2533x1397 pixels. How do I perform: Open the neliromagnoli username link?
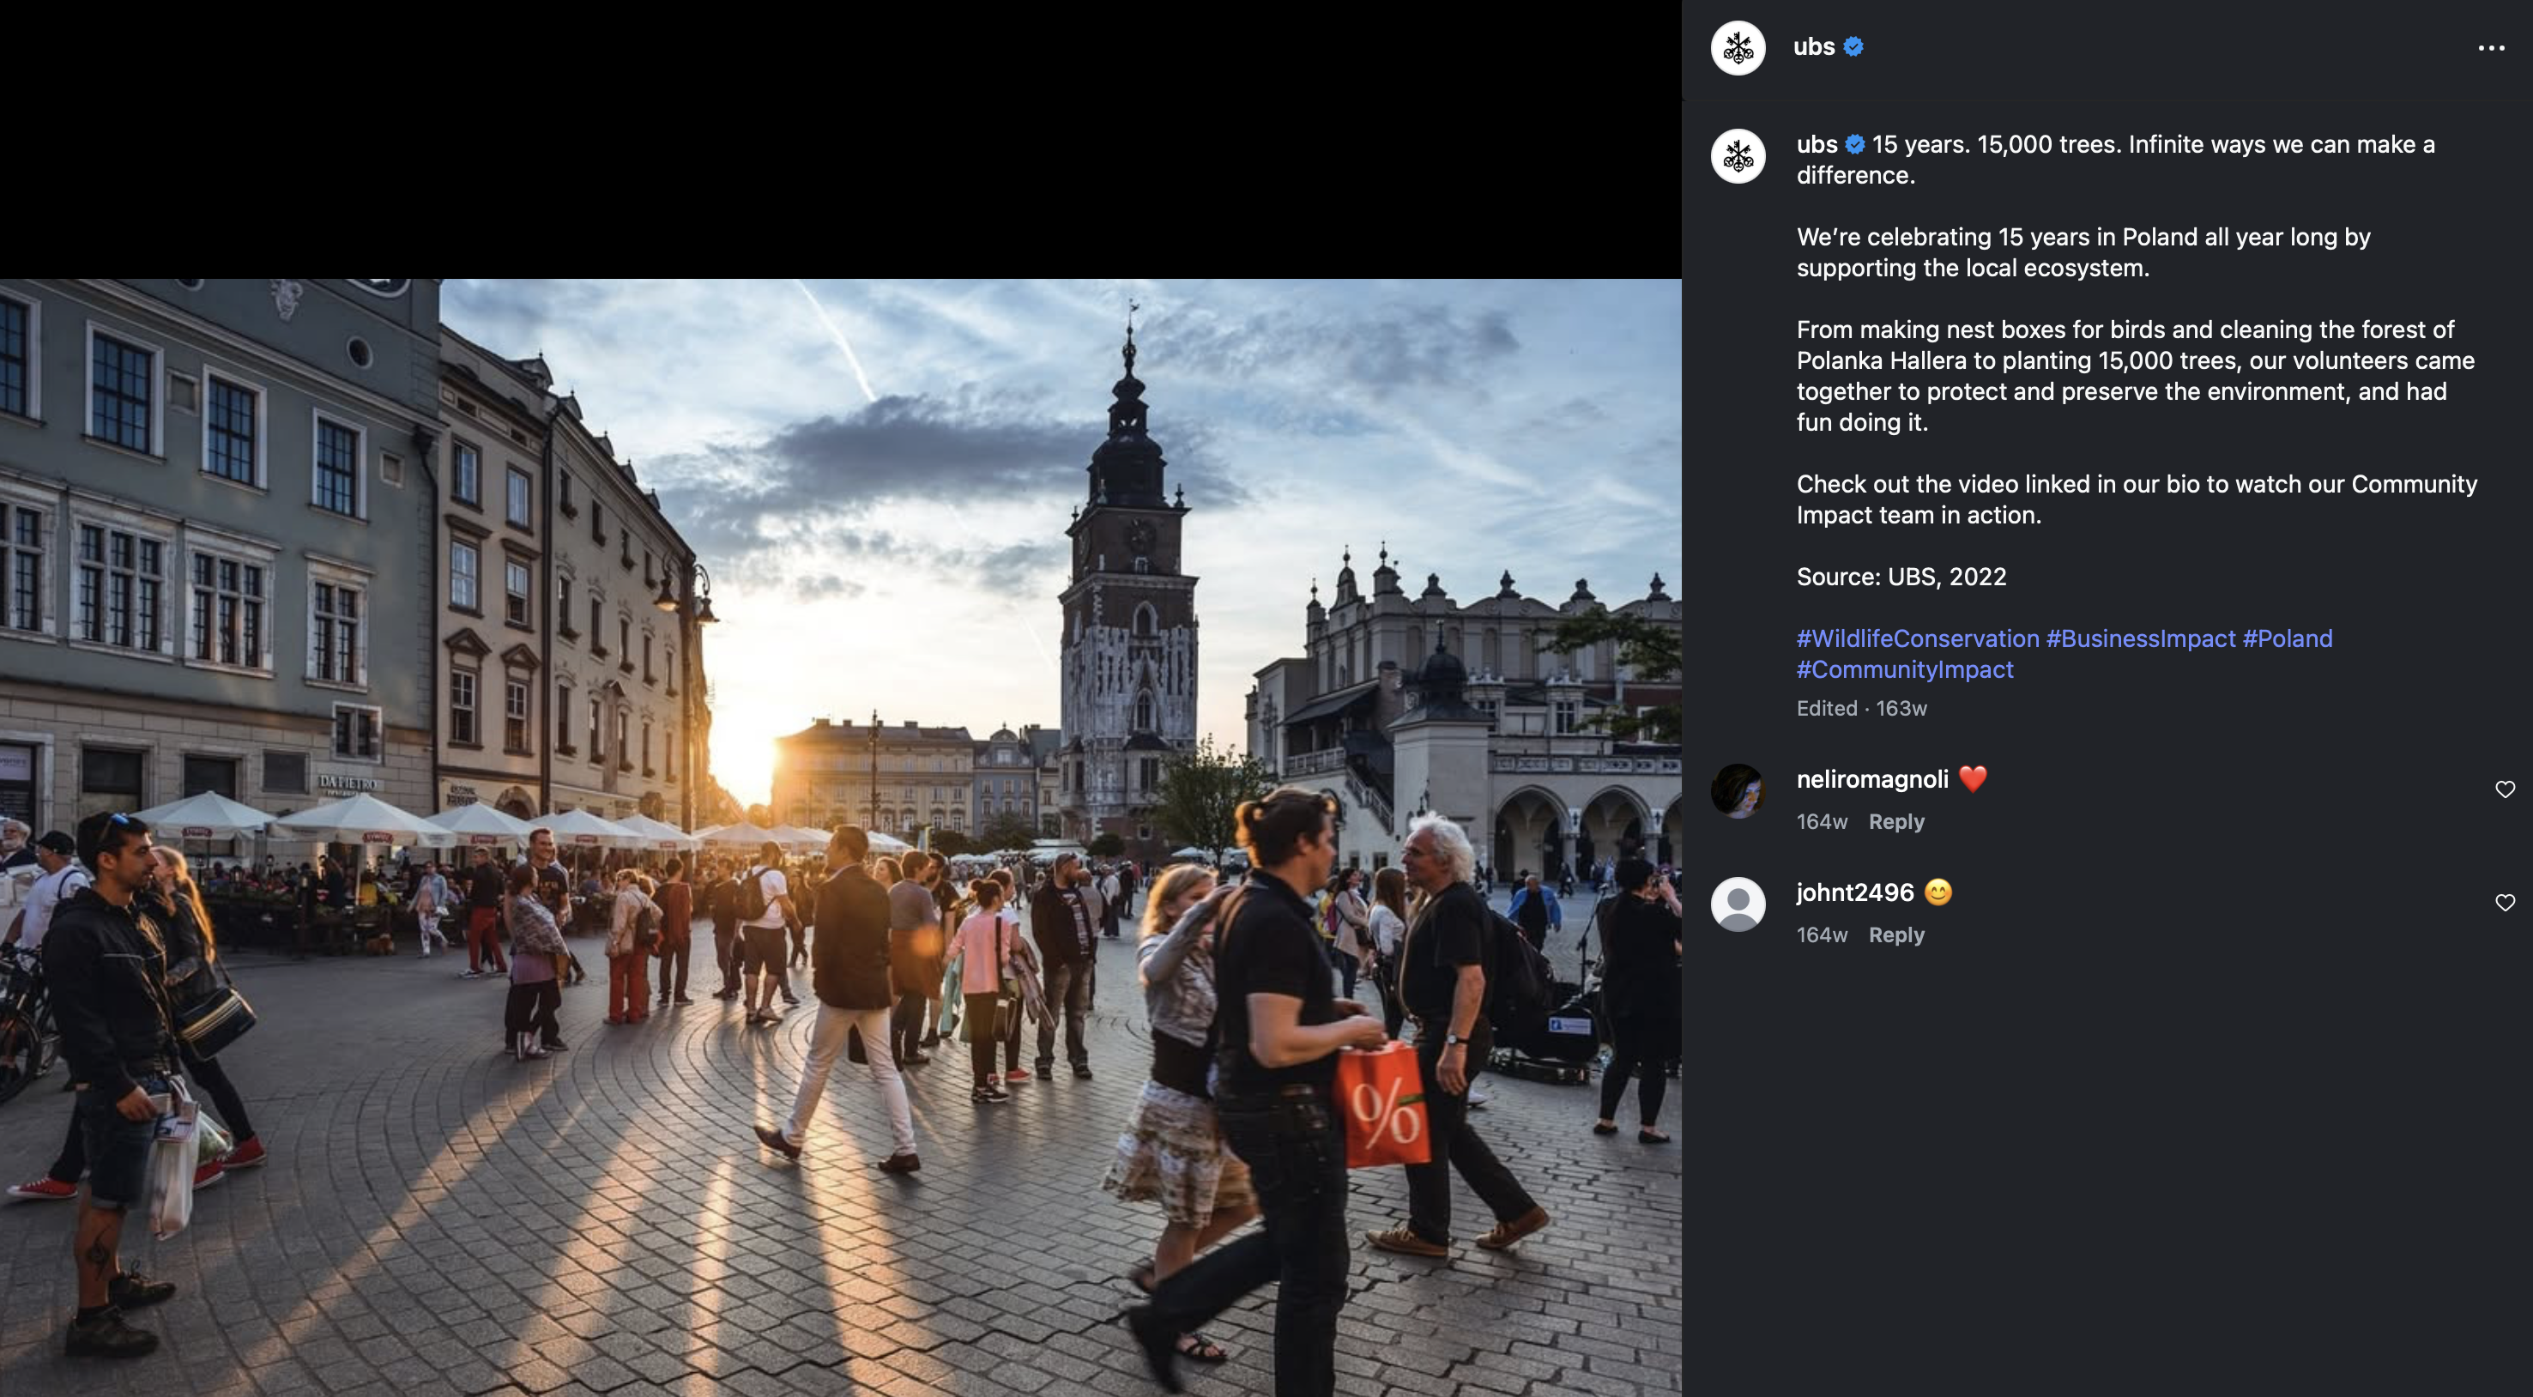[1871, 780]
